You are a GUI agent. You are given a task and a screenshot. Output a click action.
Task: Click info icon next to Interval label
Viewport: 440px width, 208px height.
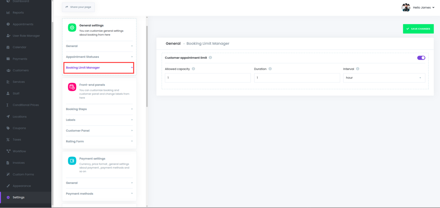point(358,69)
